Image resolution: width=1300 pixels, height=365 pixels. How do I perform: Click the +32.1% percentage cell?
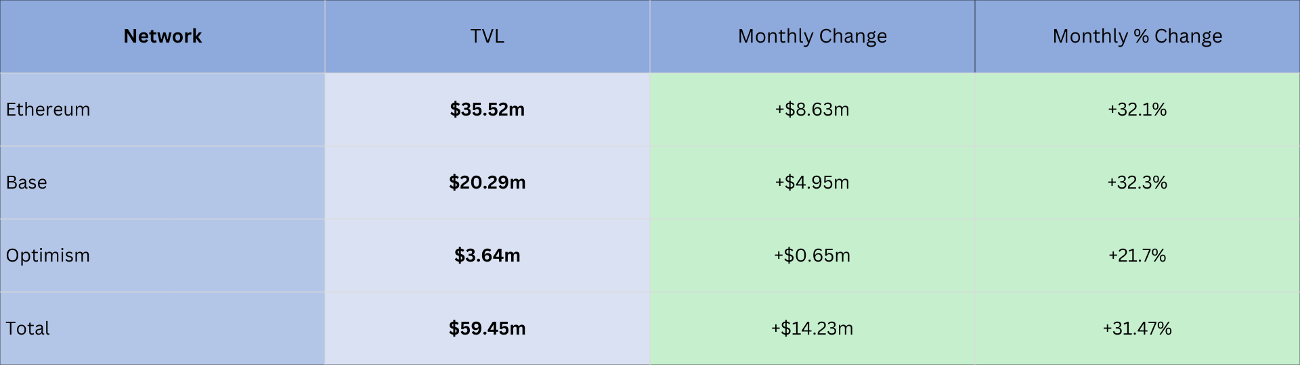pos(1137,109)
